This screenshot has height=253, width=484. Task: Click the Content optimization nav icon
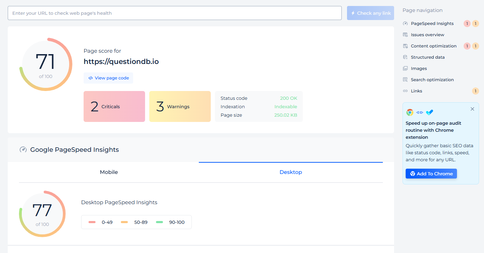point(405,46)
